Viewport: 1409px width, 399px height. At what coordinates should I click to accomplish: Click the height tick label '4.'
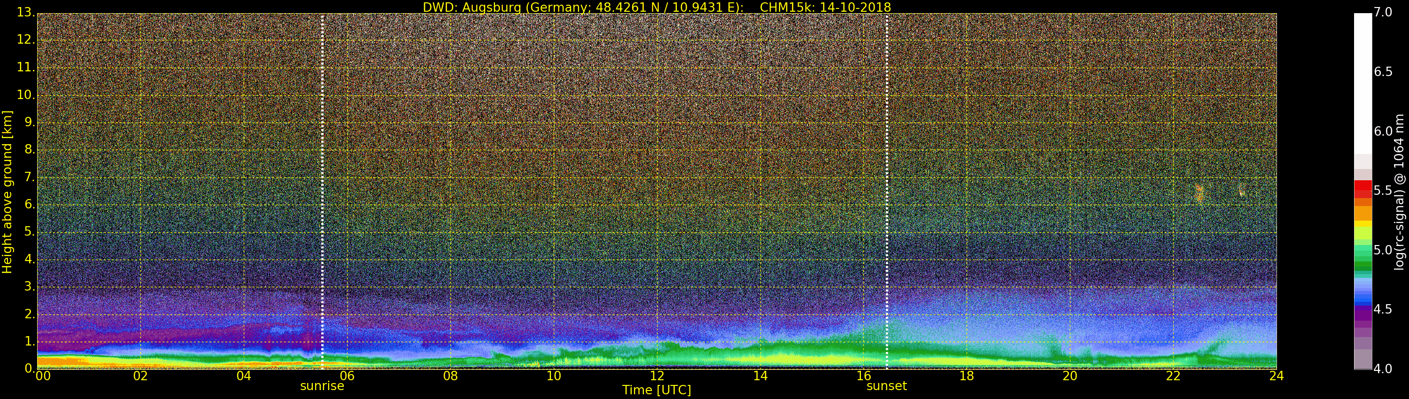tap(30, 259)
